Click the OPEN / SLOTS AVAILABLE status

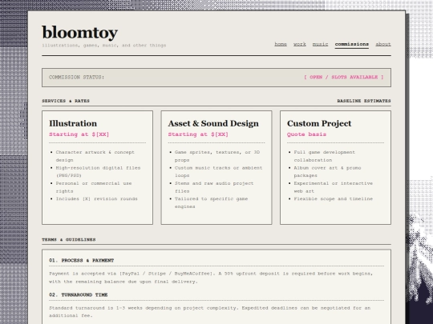(343, 77)
